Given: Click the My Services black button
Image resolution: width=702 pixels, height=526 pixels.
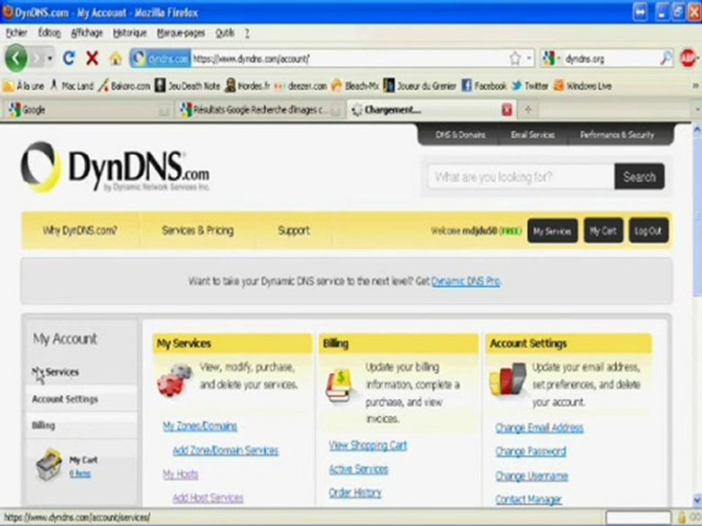Looking at the screenshot, I should click(x=553, y=231).
